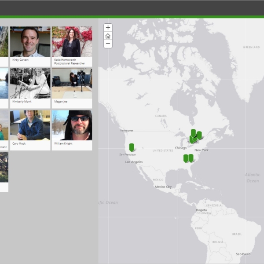This screenshot has height=264, width=264.
Task: Click the easternmost marker near Toronto
Action: [x=199, y=135]
